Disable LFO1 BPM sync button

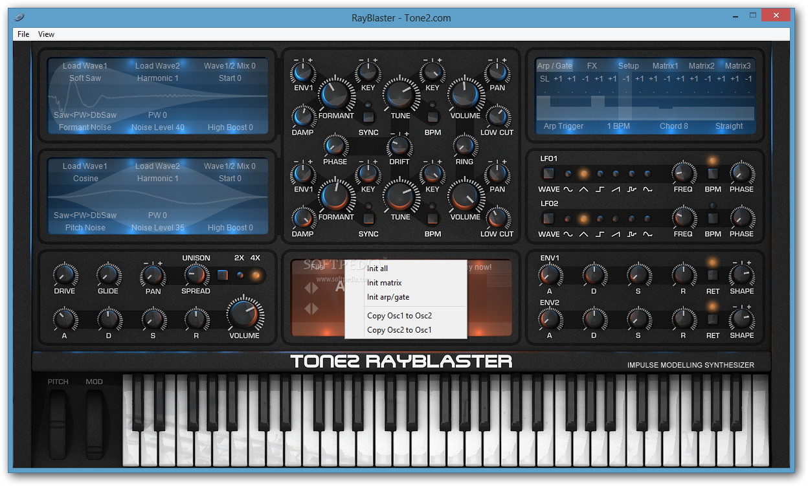[713, 173]
